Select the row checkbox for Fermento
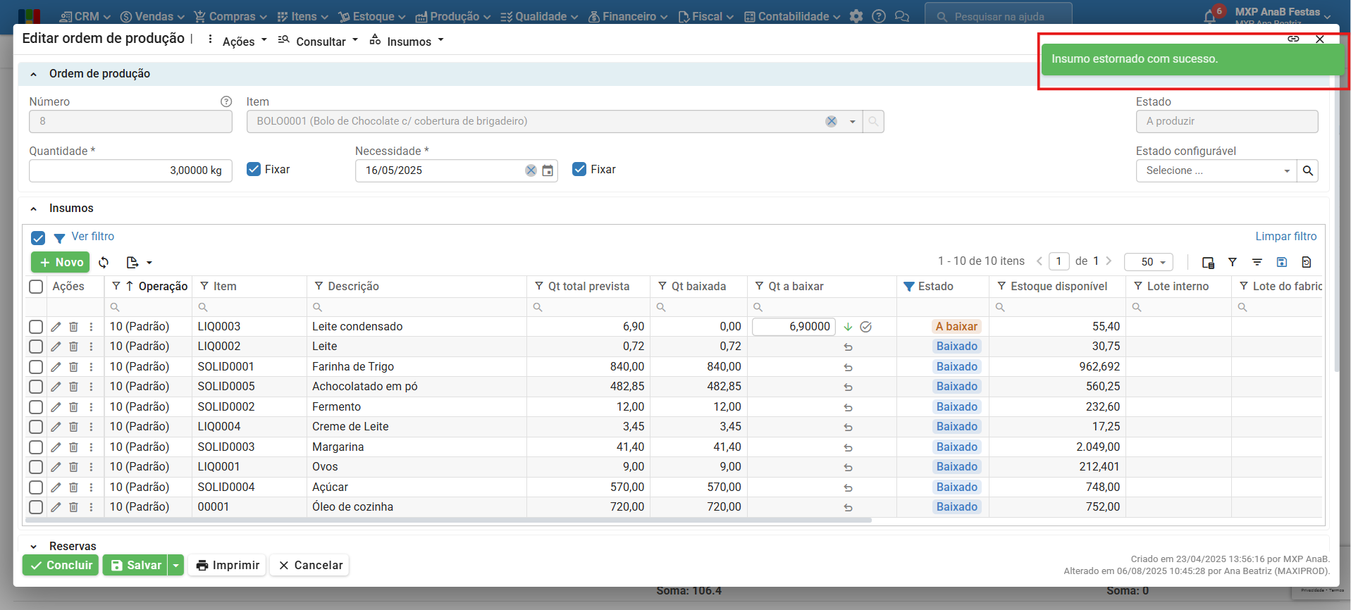The image size is (1351, 610). [36, 407]
